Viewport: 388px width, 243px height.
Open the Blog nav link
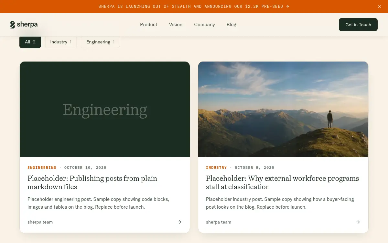(232, 25)
